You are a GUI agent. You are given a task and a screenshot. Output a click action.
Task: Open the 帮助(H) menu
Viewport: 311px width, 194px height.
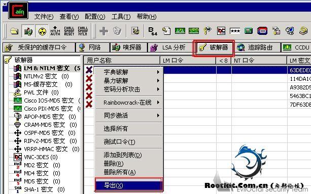(147, 17)
